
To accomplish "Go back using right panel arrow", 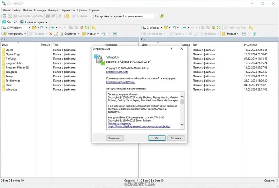I will point(184,28).
